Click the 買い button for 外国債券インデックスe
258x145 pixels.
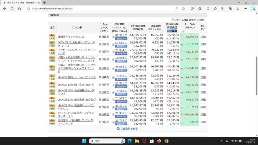point(52,35)
